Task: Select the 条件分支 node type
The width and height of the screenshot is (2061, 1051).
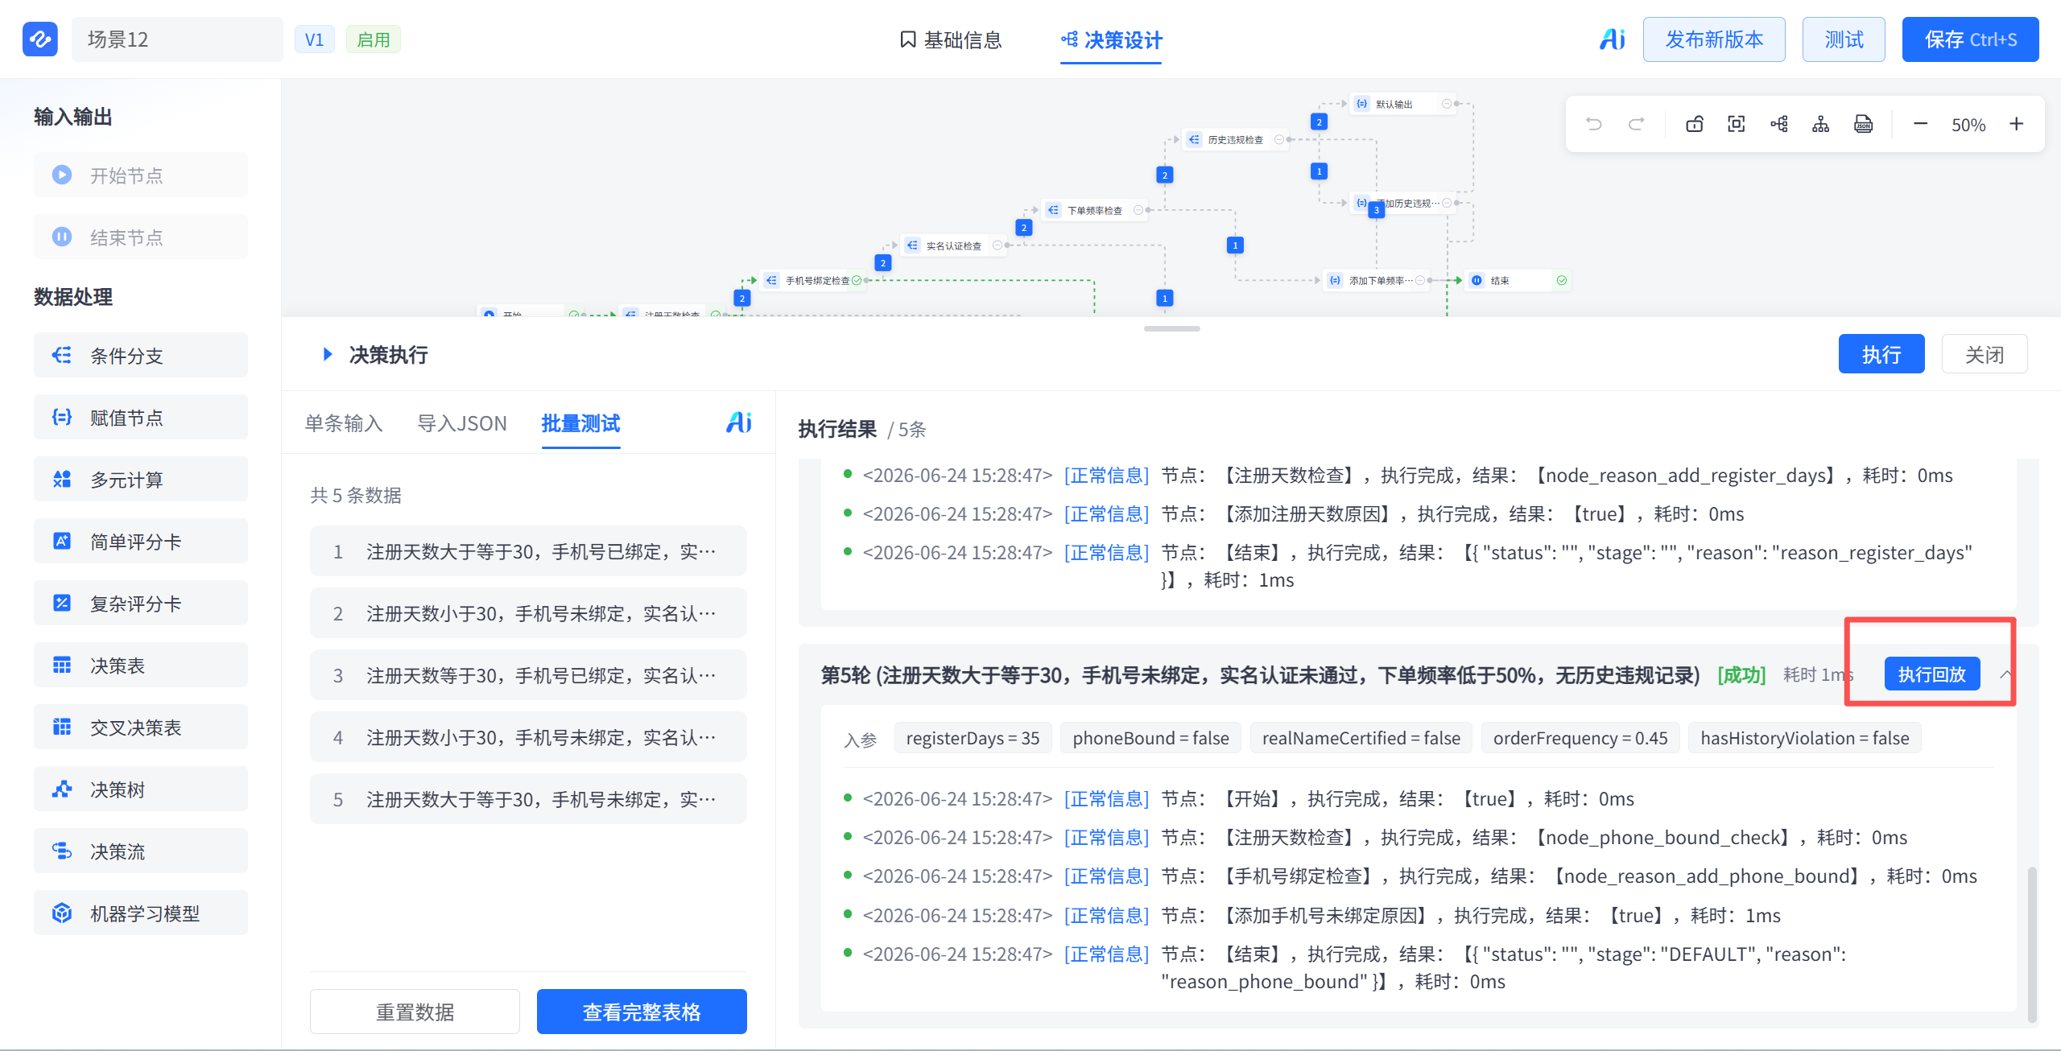Action: click(141, 355)
